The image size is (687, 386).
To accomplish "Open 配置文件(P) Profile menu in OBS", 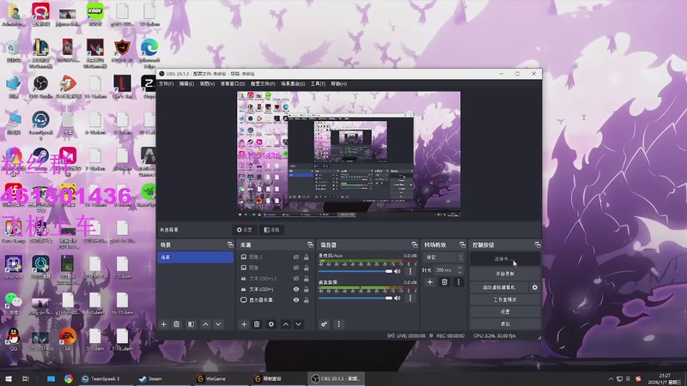I will click(263, 83).
